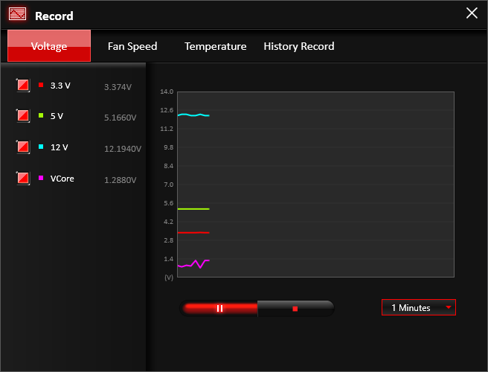Click the VCore 1.2880V reading
Image resolution: width=488 pixels, height=372 pixels.
tap(120, 179)
